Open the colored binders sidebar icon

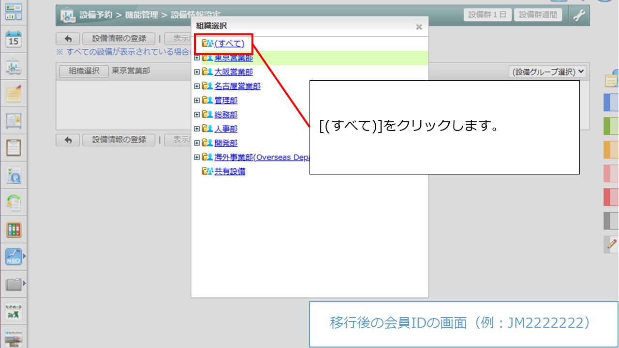14,230
